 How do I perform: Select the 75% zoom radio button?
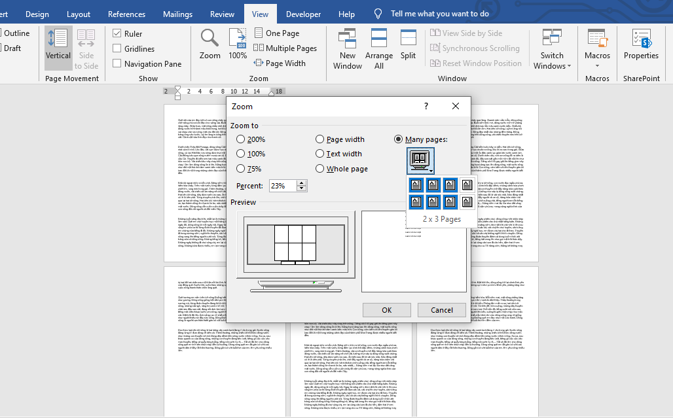click(x=240, y=169)
